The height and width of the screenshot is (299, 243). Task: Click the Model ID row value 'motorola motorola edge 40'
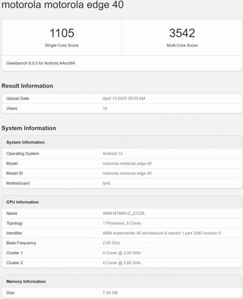click(x=127, y=173)
